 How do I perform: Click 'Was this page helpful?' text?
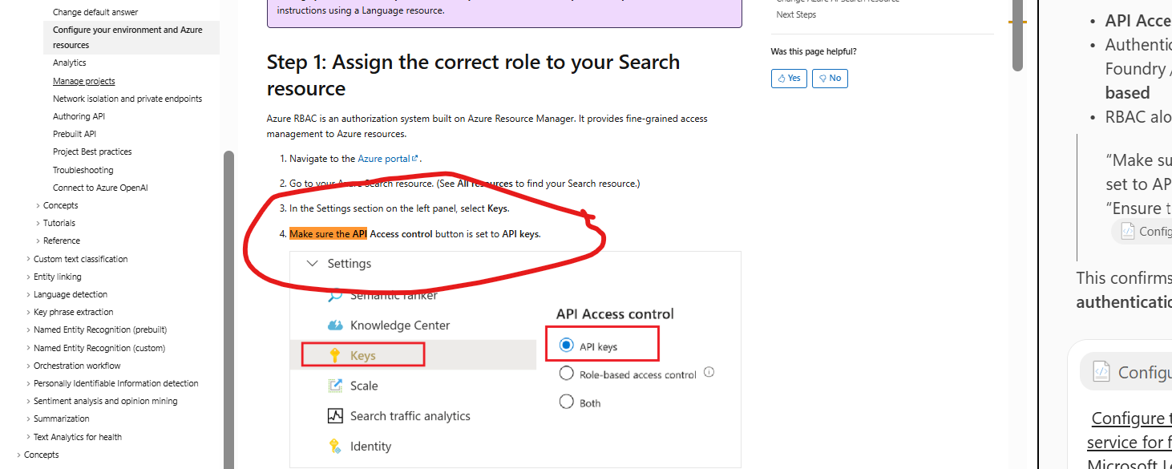[813, 51]
